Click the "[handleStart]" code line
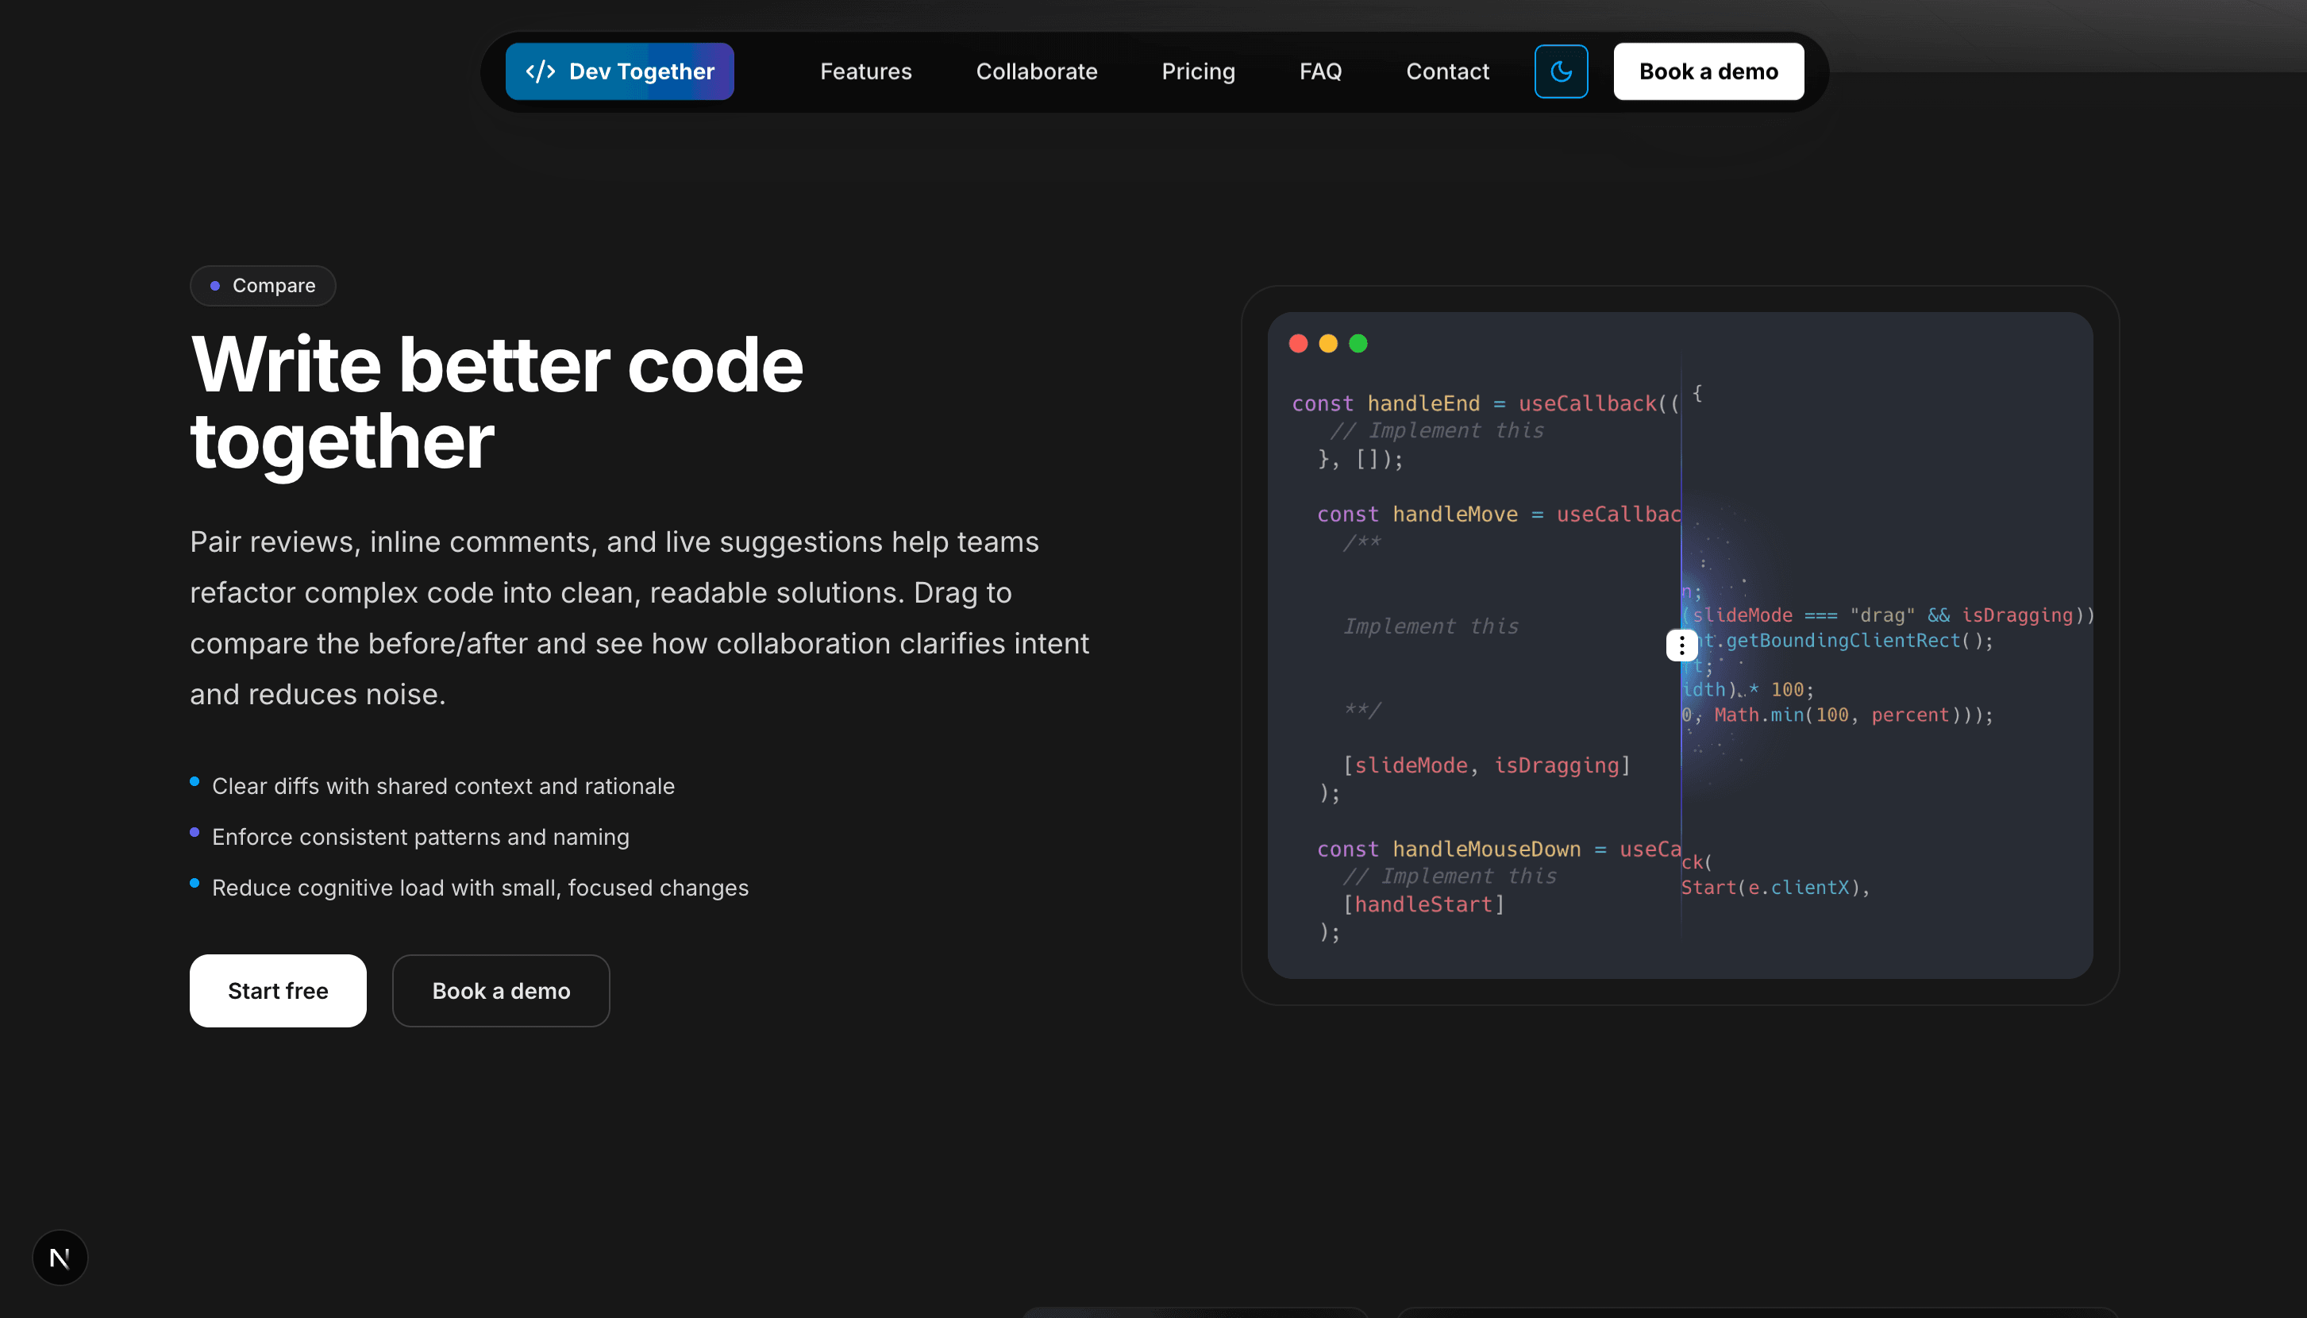Image resolution: width=2307 pixels, height=1318 pixels. [1423, 904]
